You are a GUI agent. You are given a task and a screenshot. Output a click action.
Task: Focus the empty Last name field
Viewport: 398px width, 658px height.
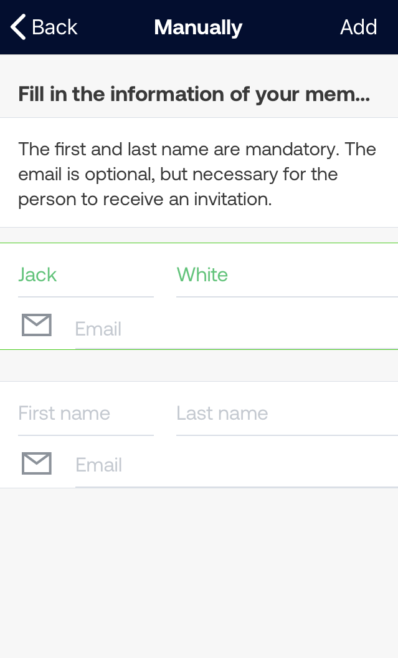(x=287, y=414)
